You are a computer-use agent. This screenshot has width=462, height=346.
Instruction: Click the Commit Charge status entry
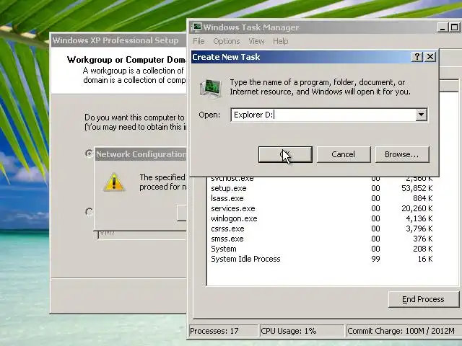(403, 331)
